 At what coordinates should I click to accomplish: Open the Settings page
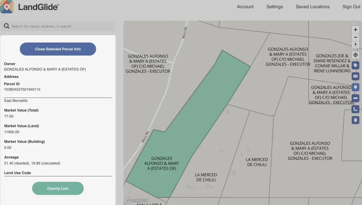tap(275, 7)
